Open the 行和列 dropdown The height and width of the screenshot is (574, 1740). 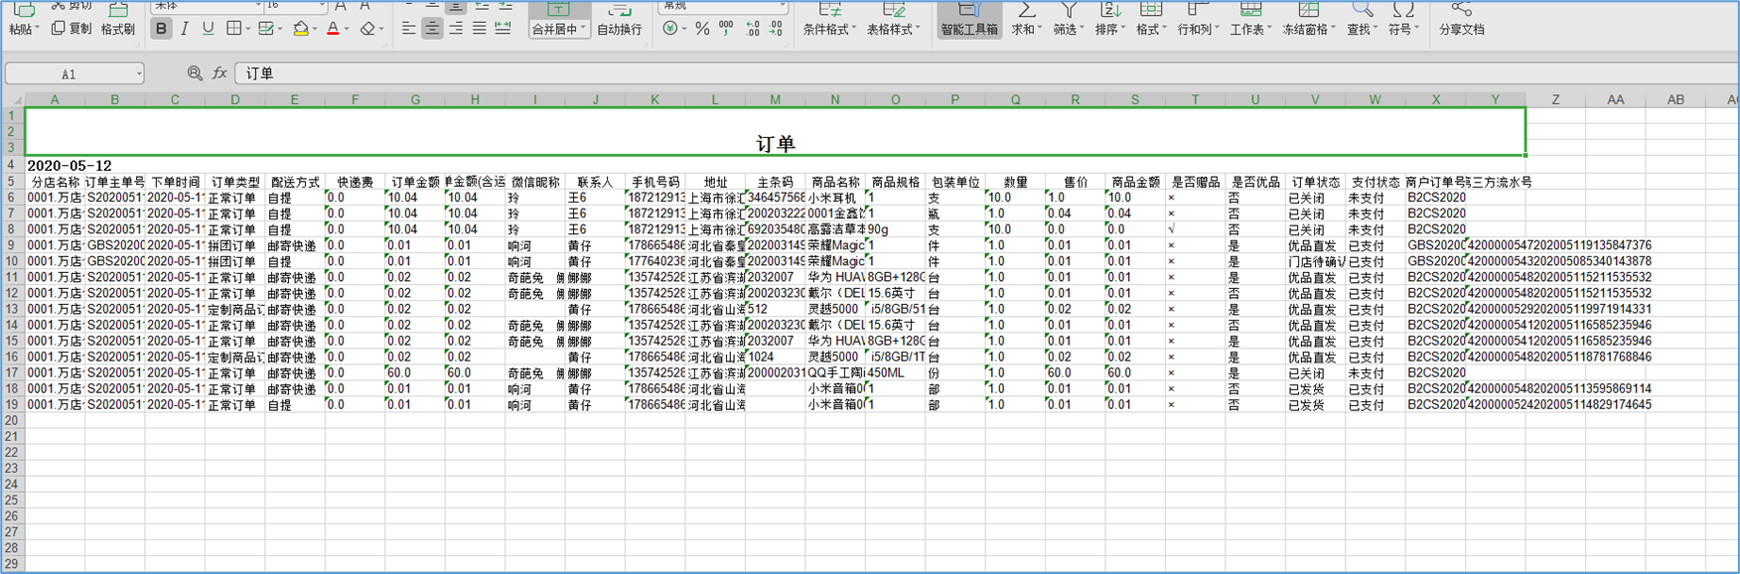click(x=1198, y=30)
